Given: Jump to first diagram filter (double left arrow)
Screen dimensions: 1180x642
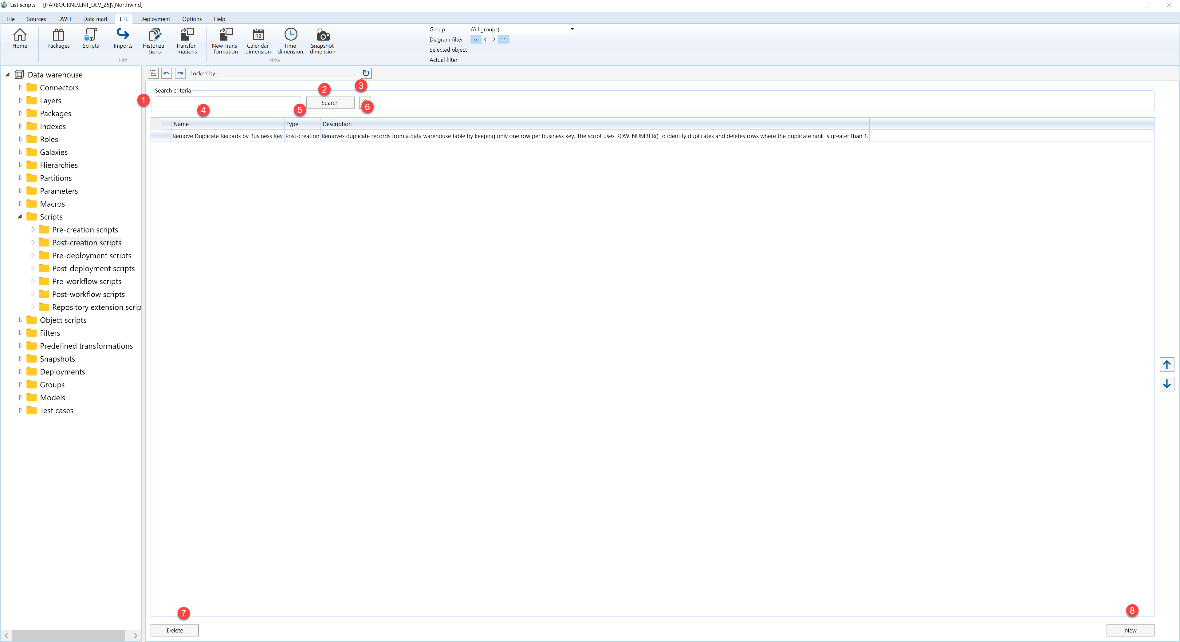Looking at the screenshot, I should 475,39.
